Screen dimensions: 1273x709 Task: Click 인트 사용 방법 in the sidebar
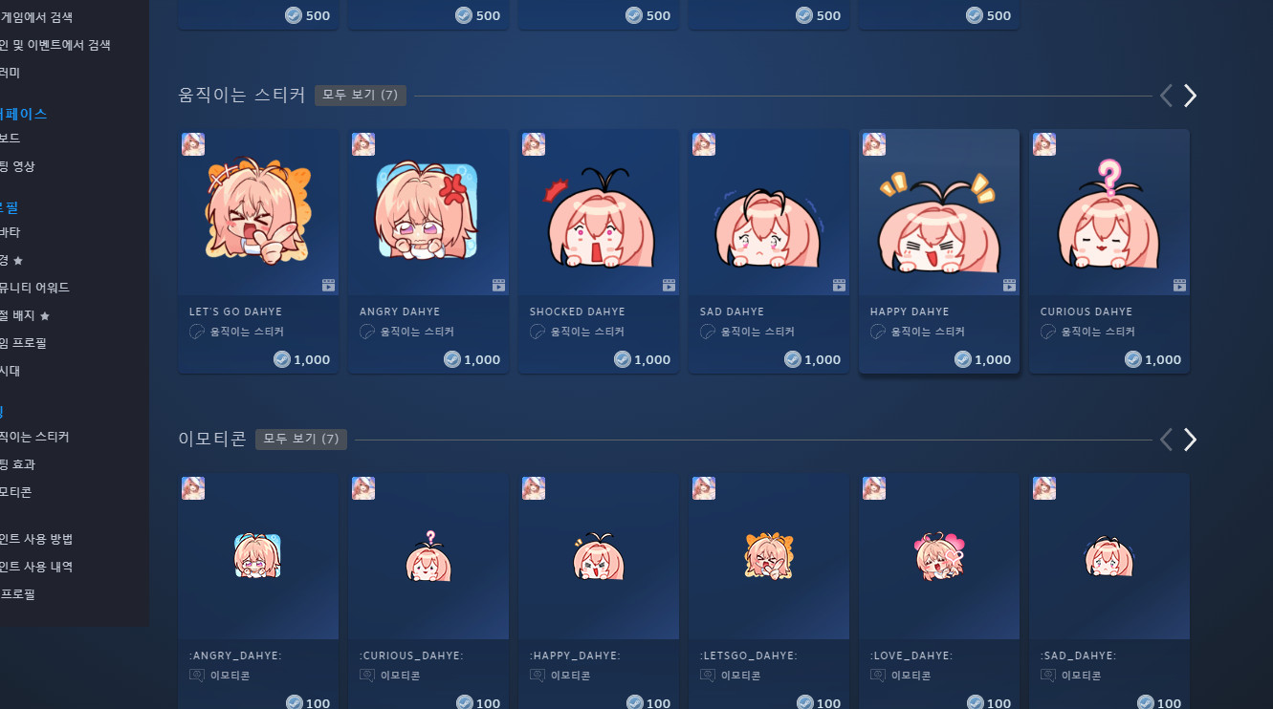click(36, 539)
